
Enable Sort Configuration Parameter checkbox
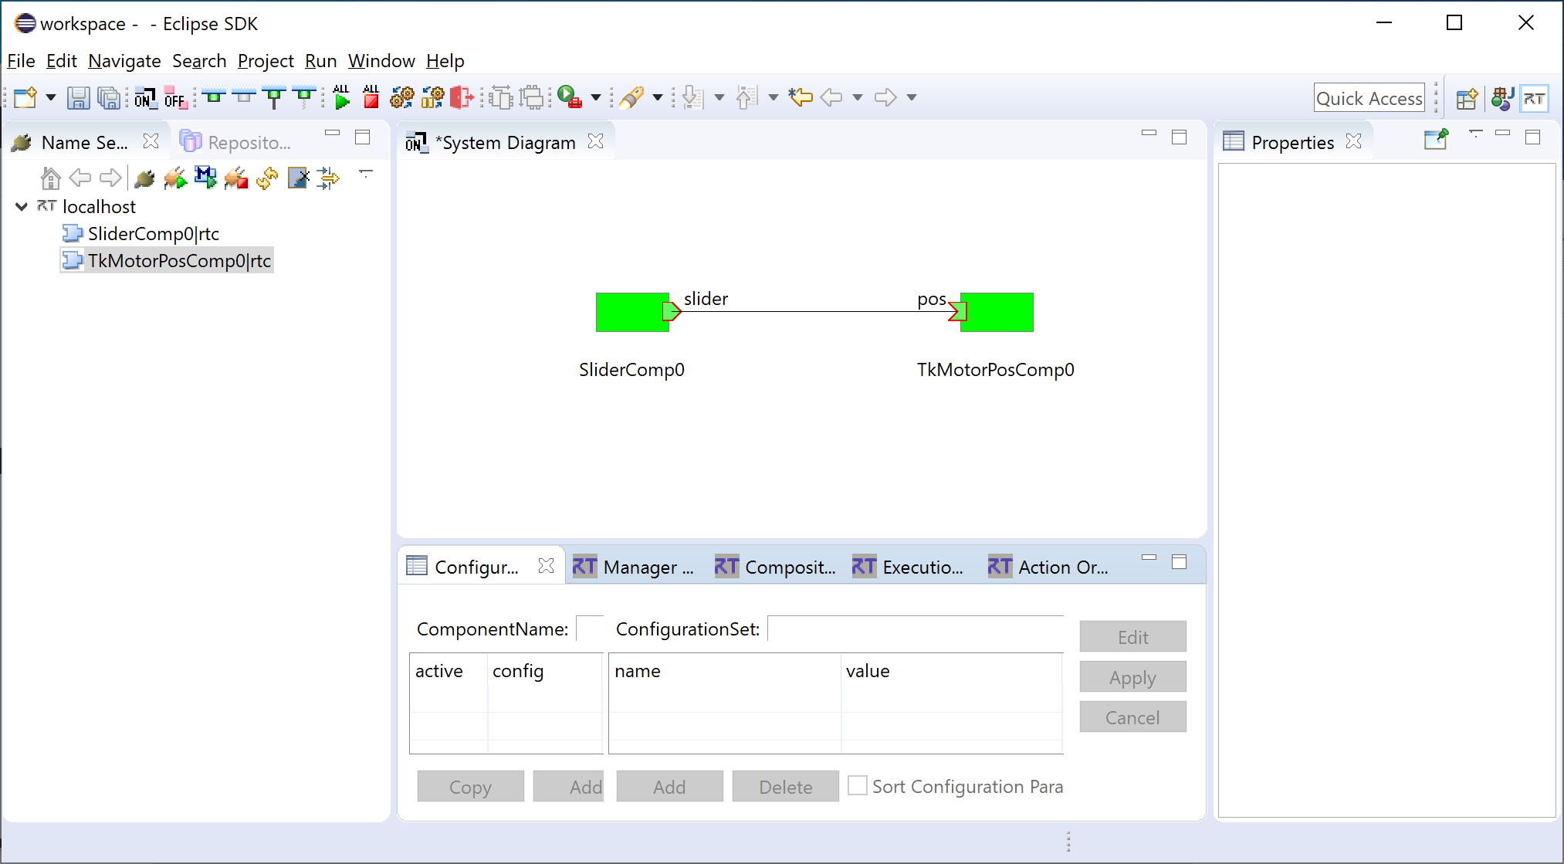point(857,786)
